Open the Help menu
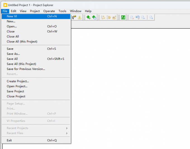Screen dimensions: 190x149 point(88,11)
